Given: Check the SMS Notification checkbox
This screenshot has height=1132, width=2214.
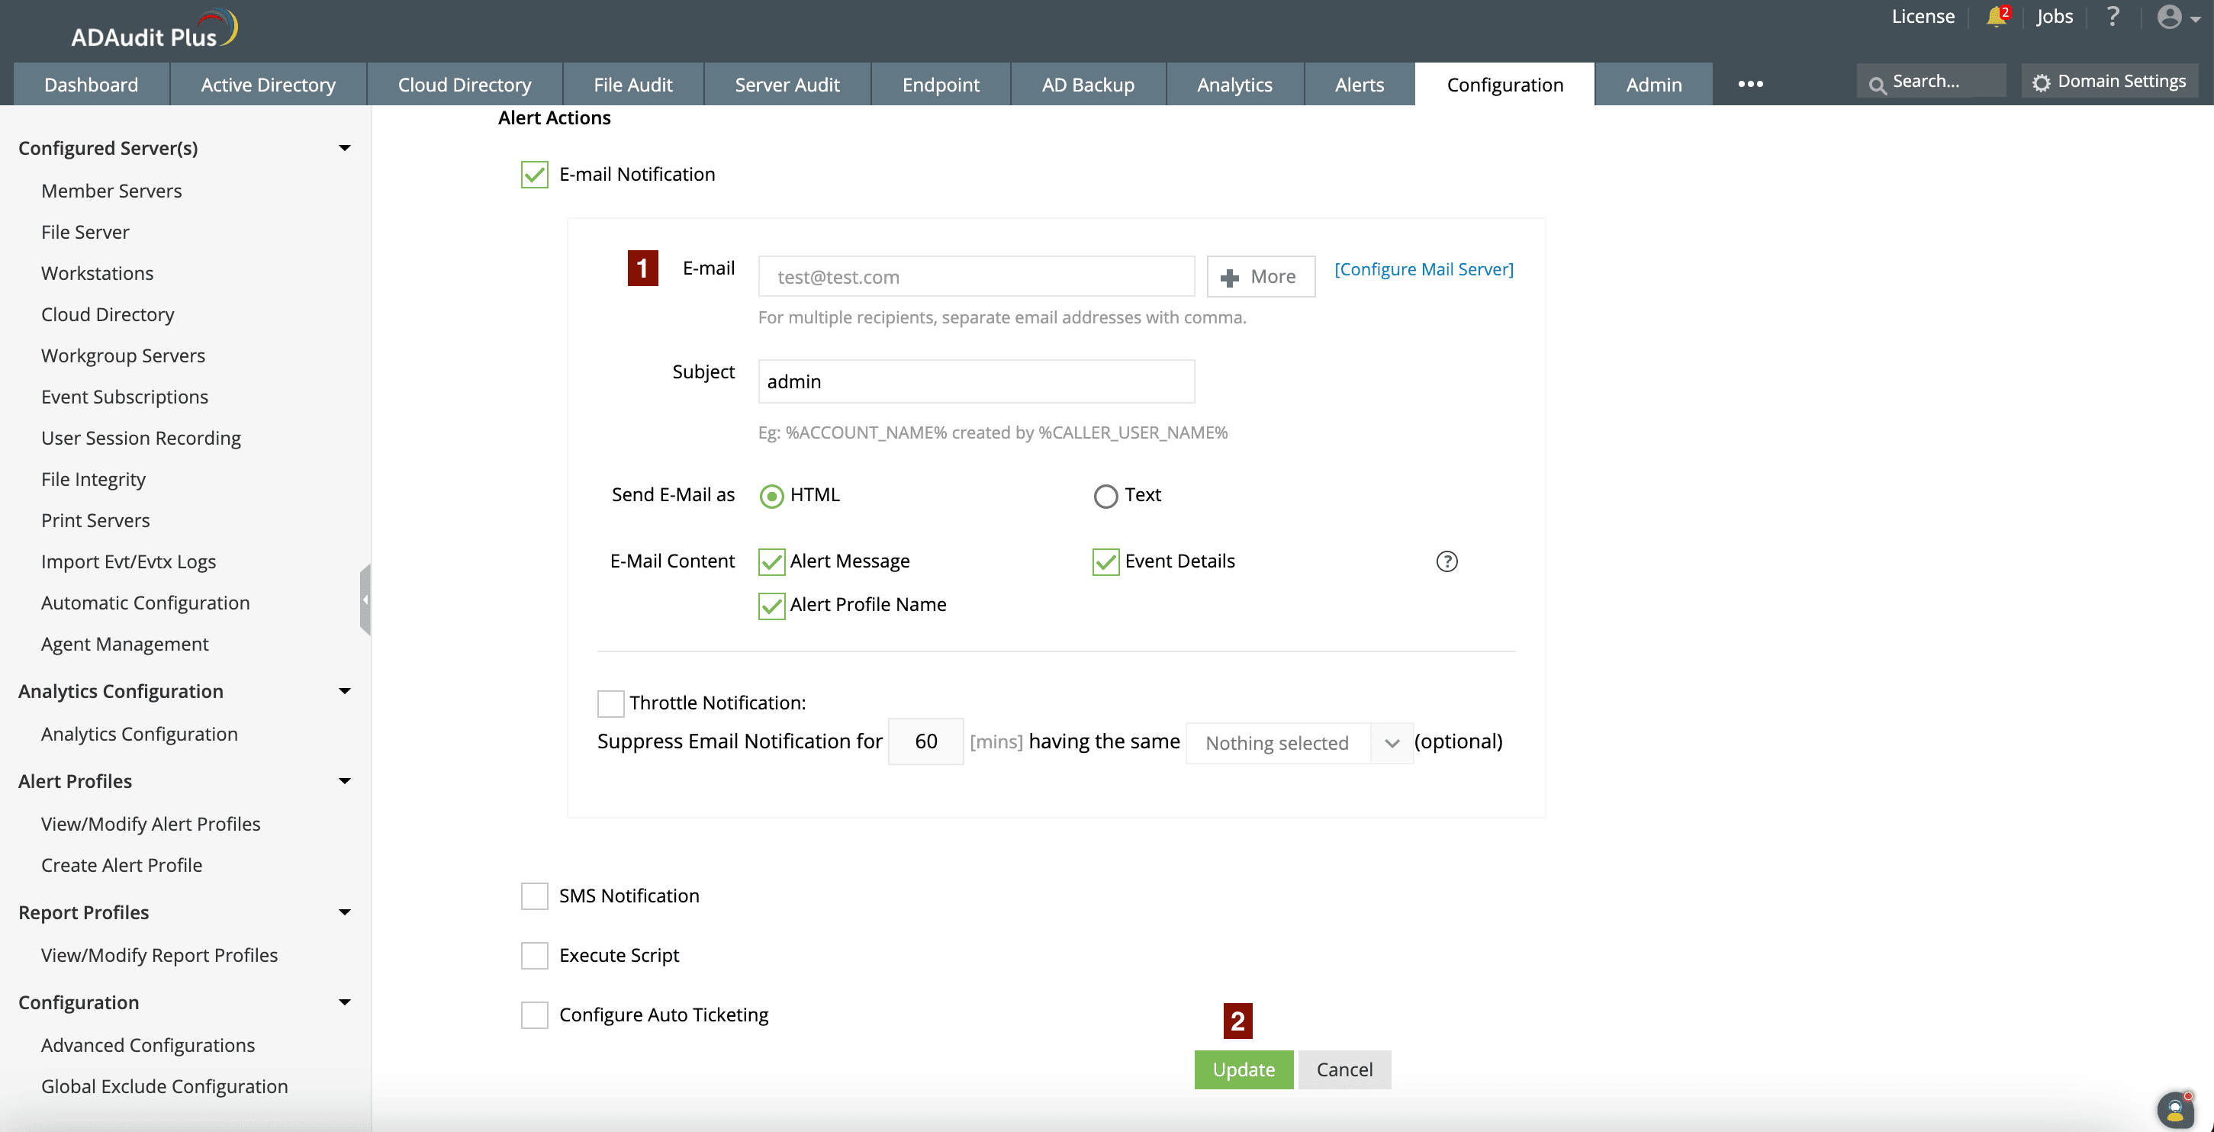Looking at the screenshot, I should 534,896.
